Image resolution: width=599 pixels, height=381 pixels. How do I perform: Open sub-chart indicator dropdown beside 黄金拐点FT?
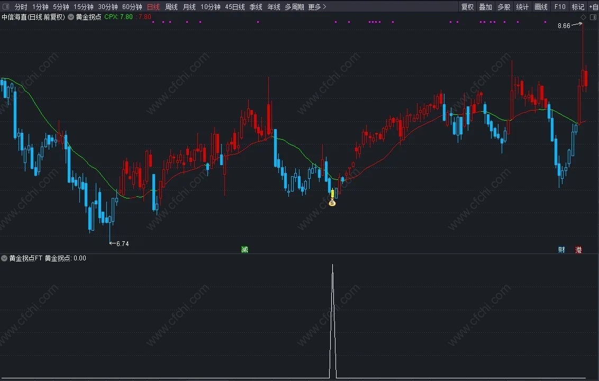[4, 258]
